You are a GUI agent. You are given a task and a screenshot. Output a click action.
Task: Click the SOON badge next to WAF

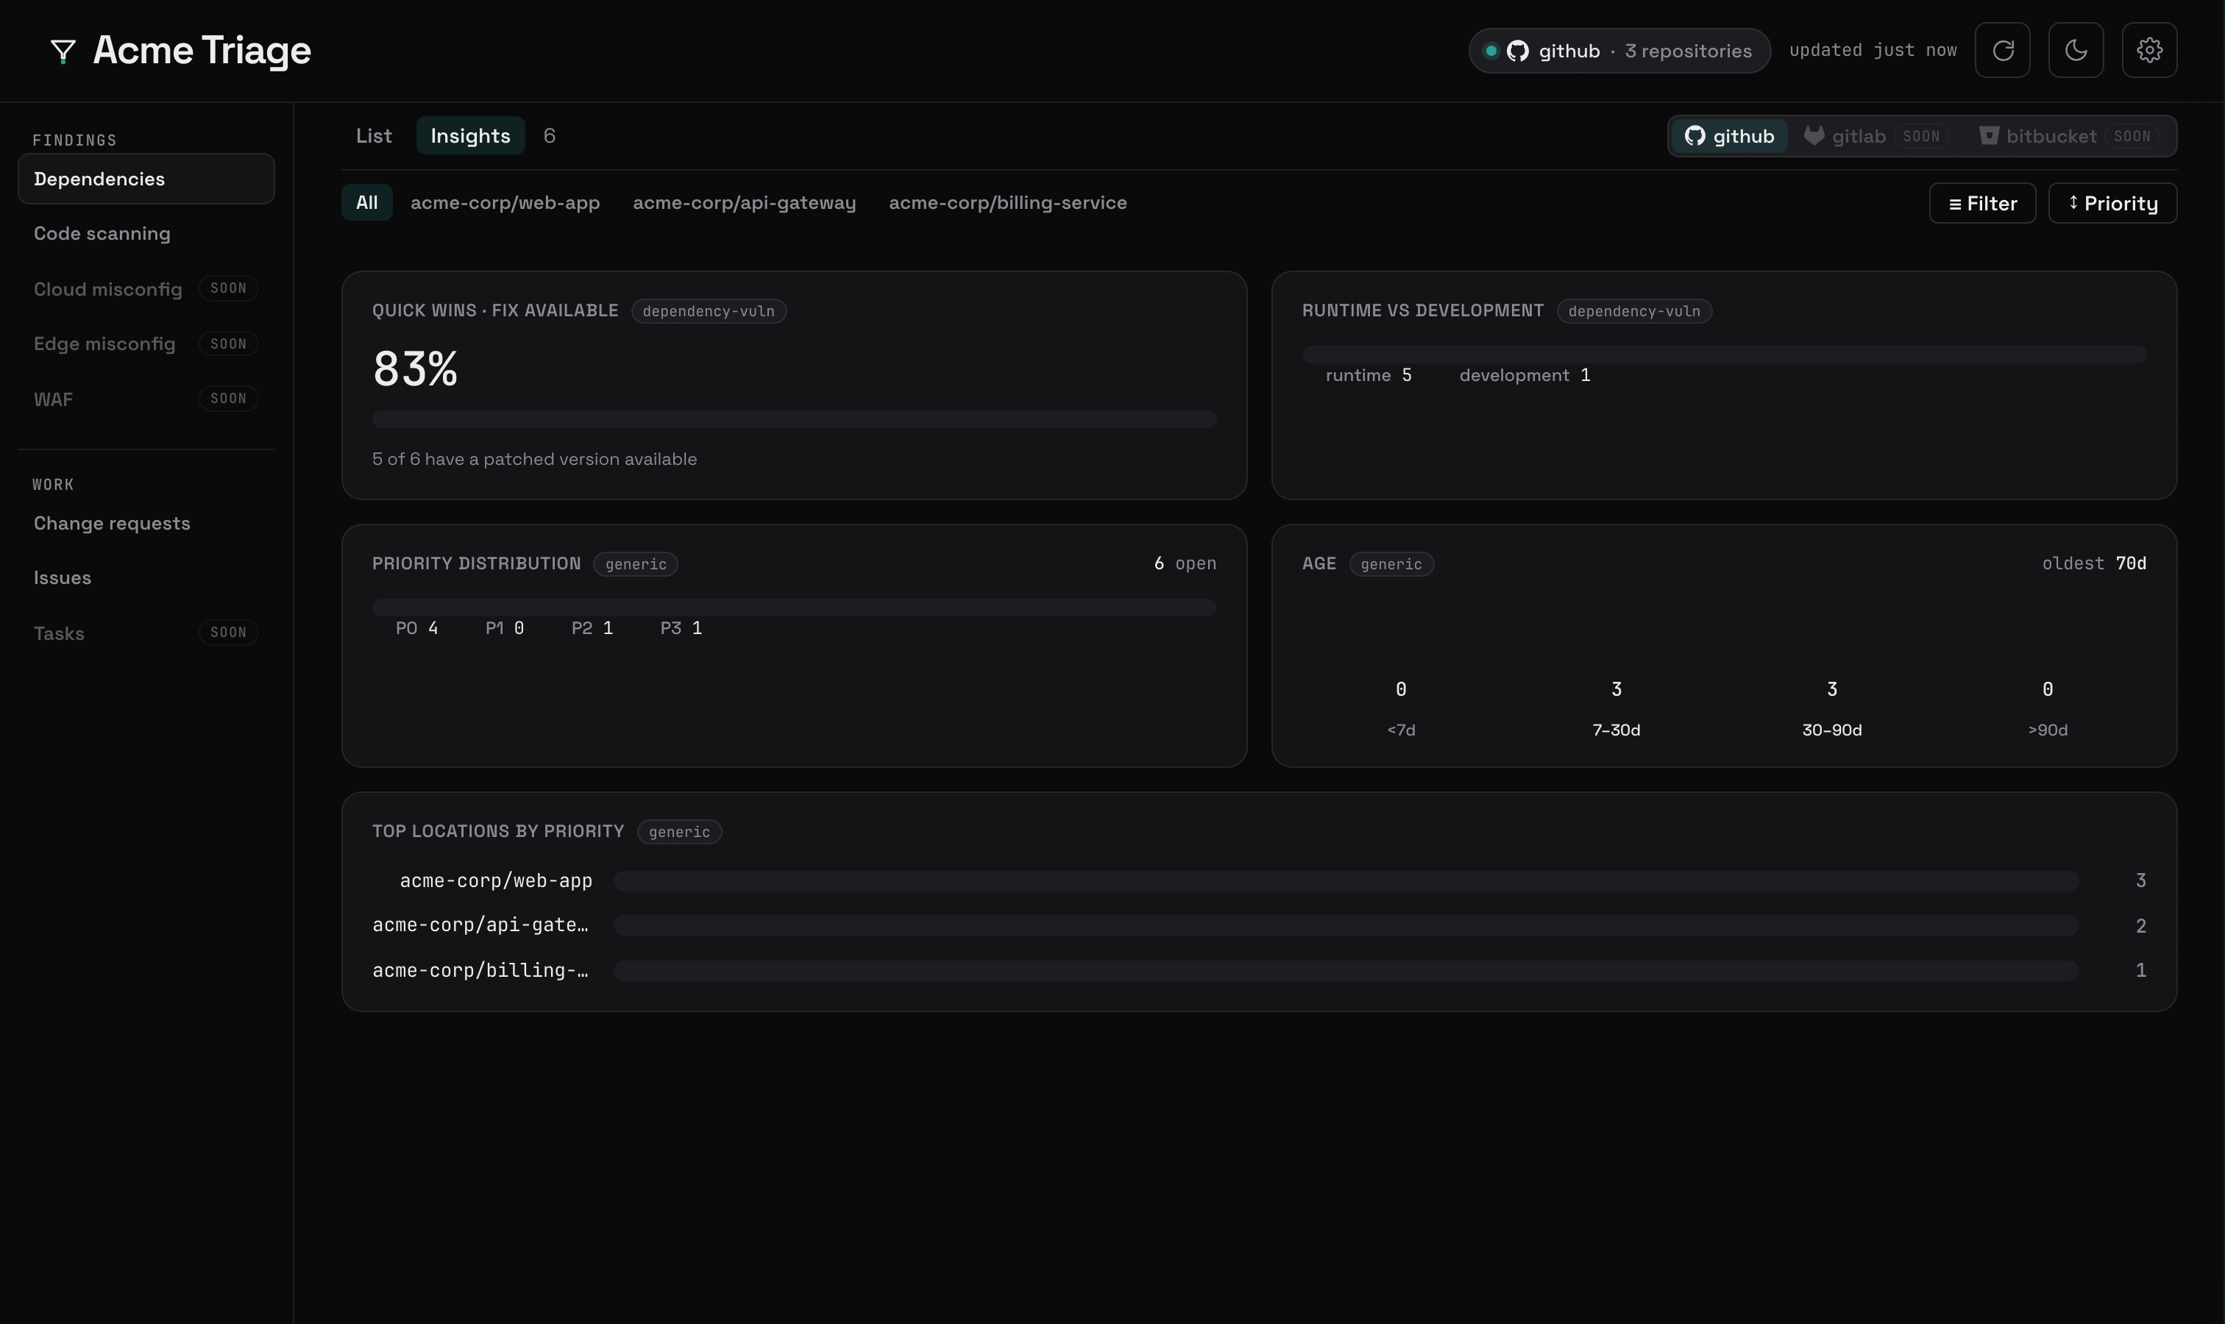click(229, 399)
